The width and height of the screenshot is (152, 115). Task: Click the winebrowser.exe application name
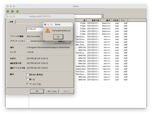point(38,41)
